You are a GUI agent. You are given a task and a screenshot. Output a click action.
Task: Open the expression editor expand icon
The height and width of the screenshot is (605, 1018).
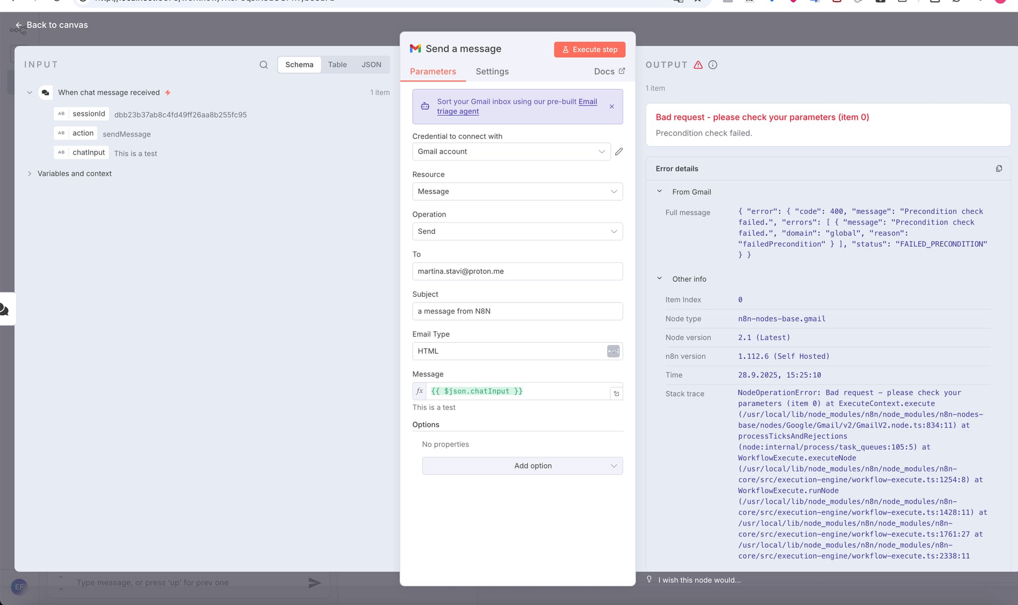click(x=617, y=394)
